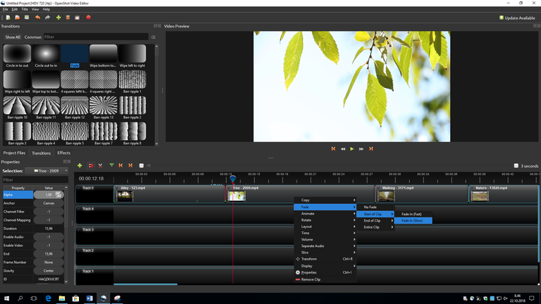Click Add Track green plus on timeline
The image size is (541, 304).
click(80, 165)
